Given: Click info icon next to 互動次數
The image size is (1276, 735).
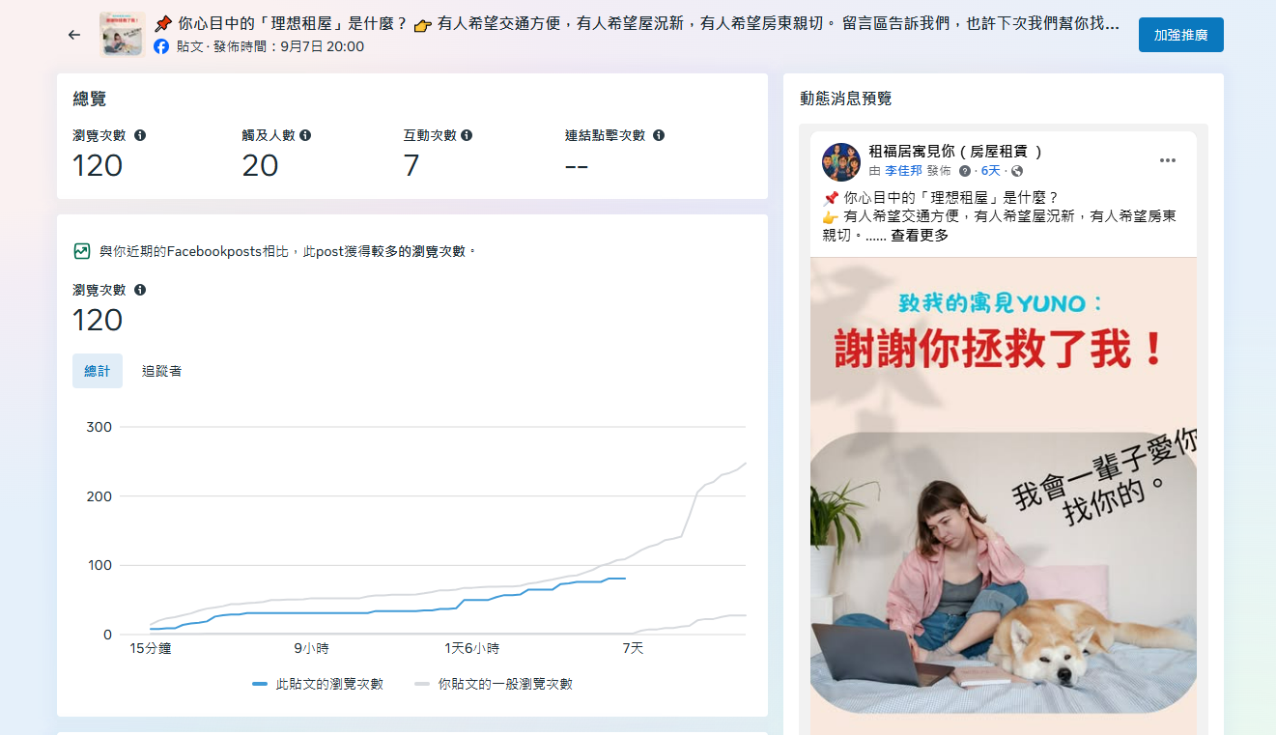Looking at the screenshot, I should [x=467, y=136].
